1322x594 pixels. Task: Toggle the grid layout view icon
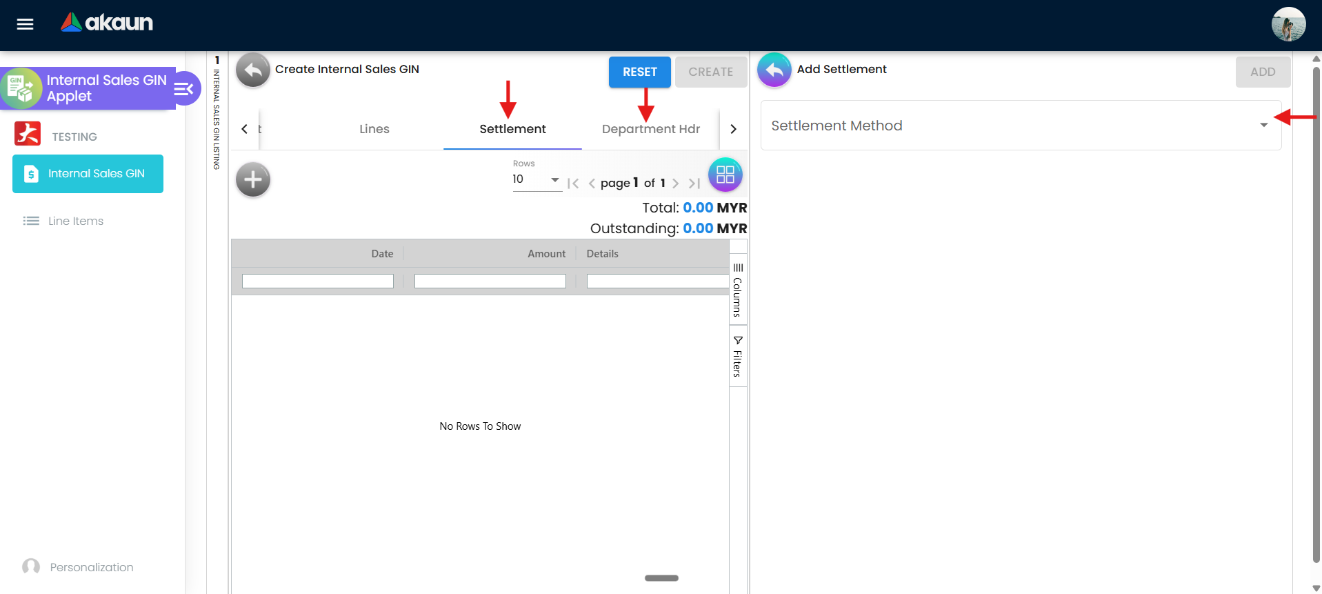point(725,175)
